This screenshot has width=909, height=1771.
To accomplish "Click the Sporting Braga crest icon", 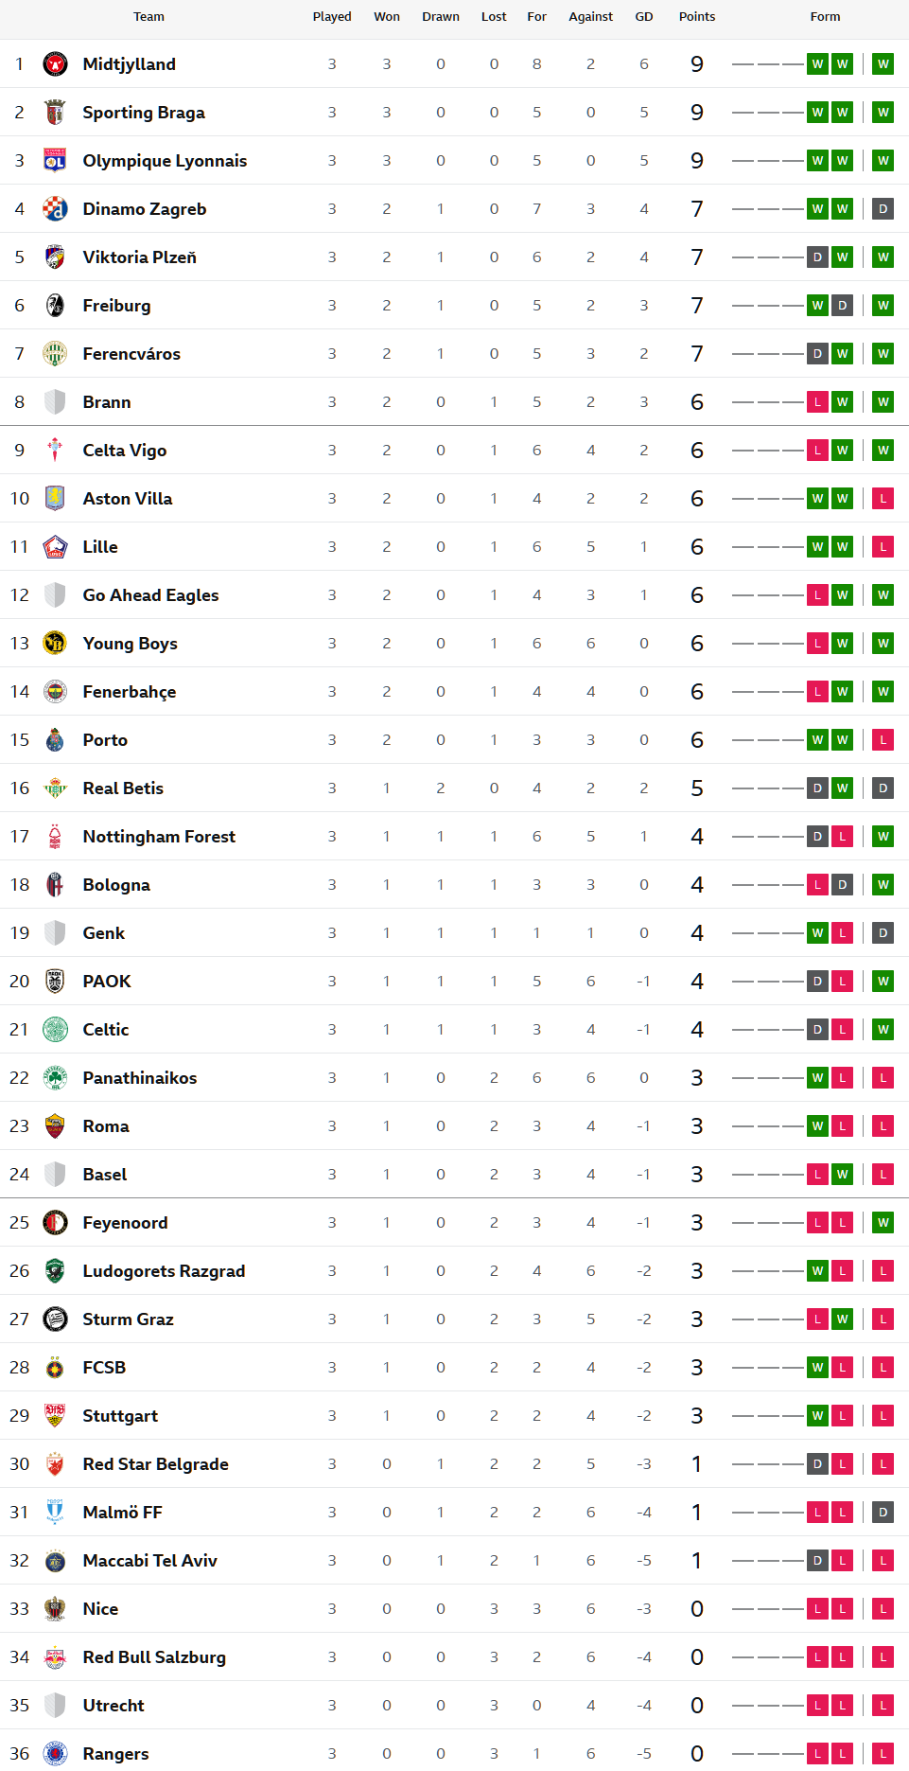I will [55, 113].
